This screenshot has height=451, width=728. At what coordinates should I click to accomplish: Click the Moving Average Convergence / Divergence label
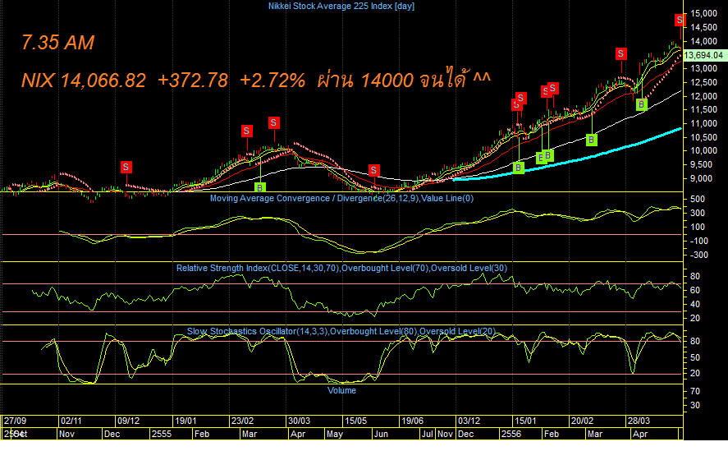[x=341, y=199]
